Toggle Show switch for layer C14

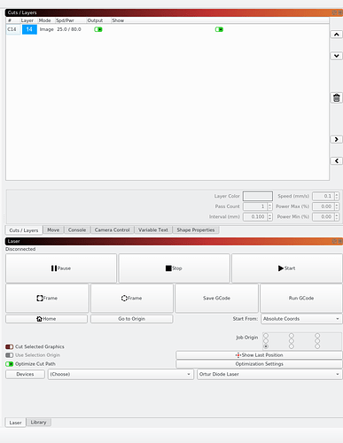219,29
